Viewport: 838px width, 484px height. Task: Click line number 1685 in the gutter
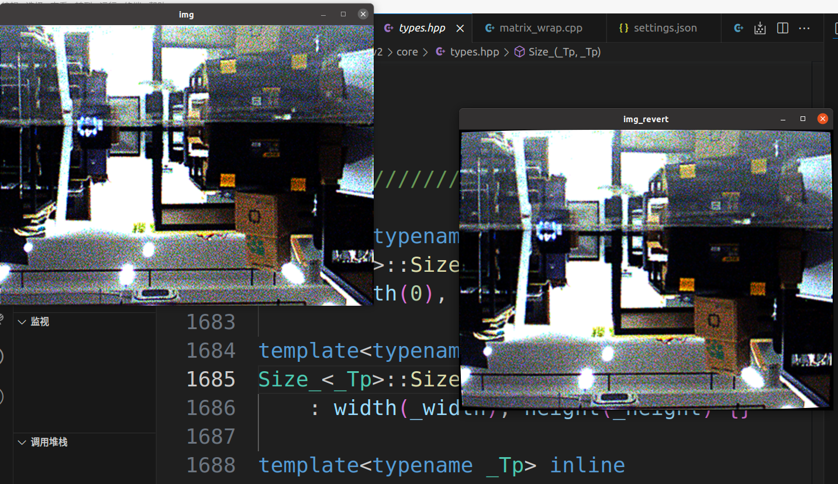[x=211, y=379]
